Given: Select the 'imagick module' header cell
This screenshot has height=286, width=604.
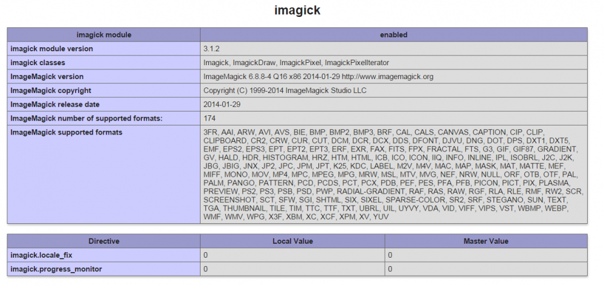Looking at the screenshot, I should pos(103,35).
